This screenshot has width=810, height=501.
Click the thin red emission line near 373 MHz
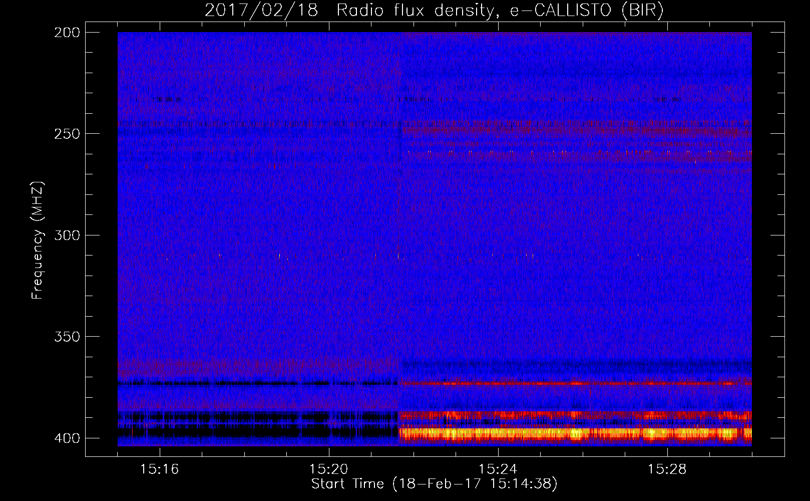pos(575,383)
